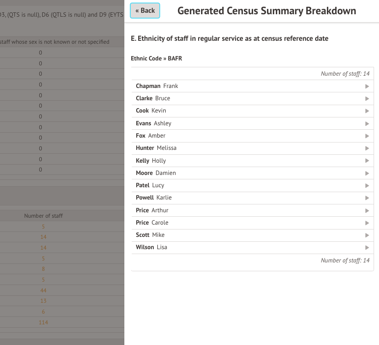Click the Back button
Screen dimensions: 379x345
pyautogui.click(x=145, y=10)
